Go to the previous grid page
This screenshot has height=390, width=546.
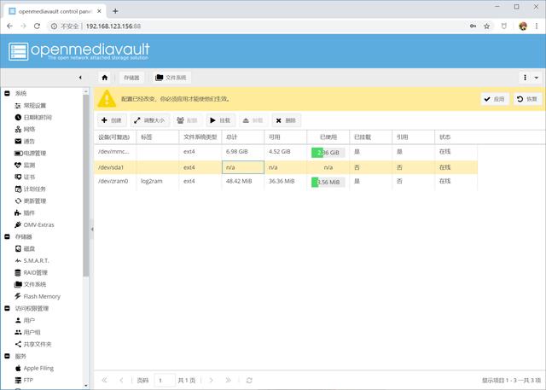(x=121, y=381)
